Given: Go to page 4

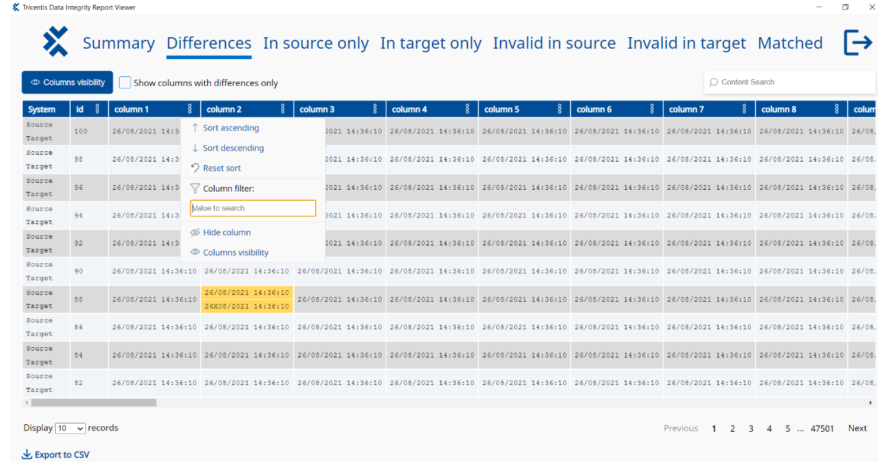Looking at the screenshot, I should (x=769, y=428).
